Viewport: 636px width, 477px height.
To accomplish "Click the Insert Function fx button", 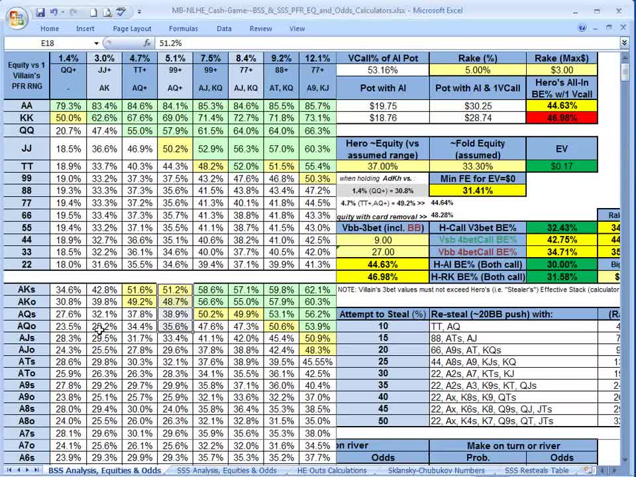I will click(147, 43).
